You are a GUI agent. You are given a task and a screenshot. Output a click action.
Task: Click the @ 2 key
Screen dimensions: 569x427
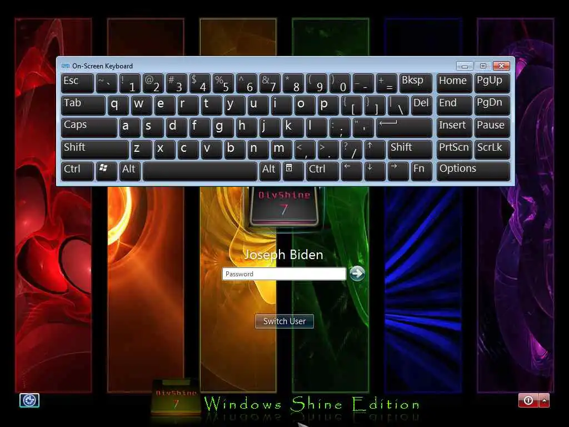click(x=153, y=83)
